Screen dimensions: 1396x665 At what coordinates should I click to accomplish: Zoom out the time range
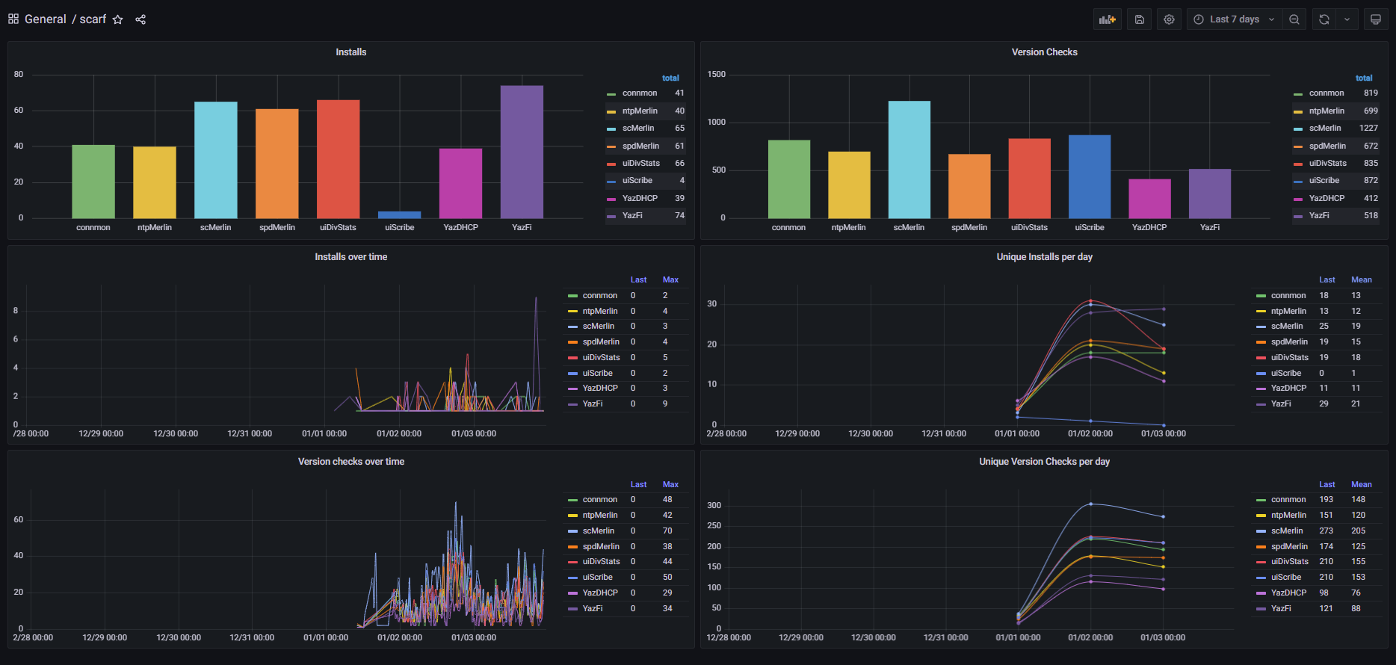pos(1294,19)
